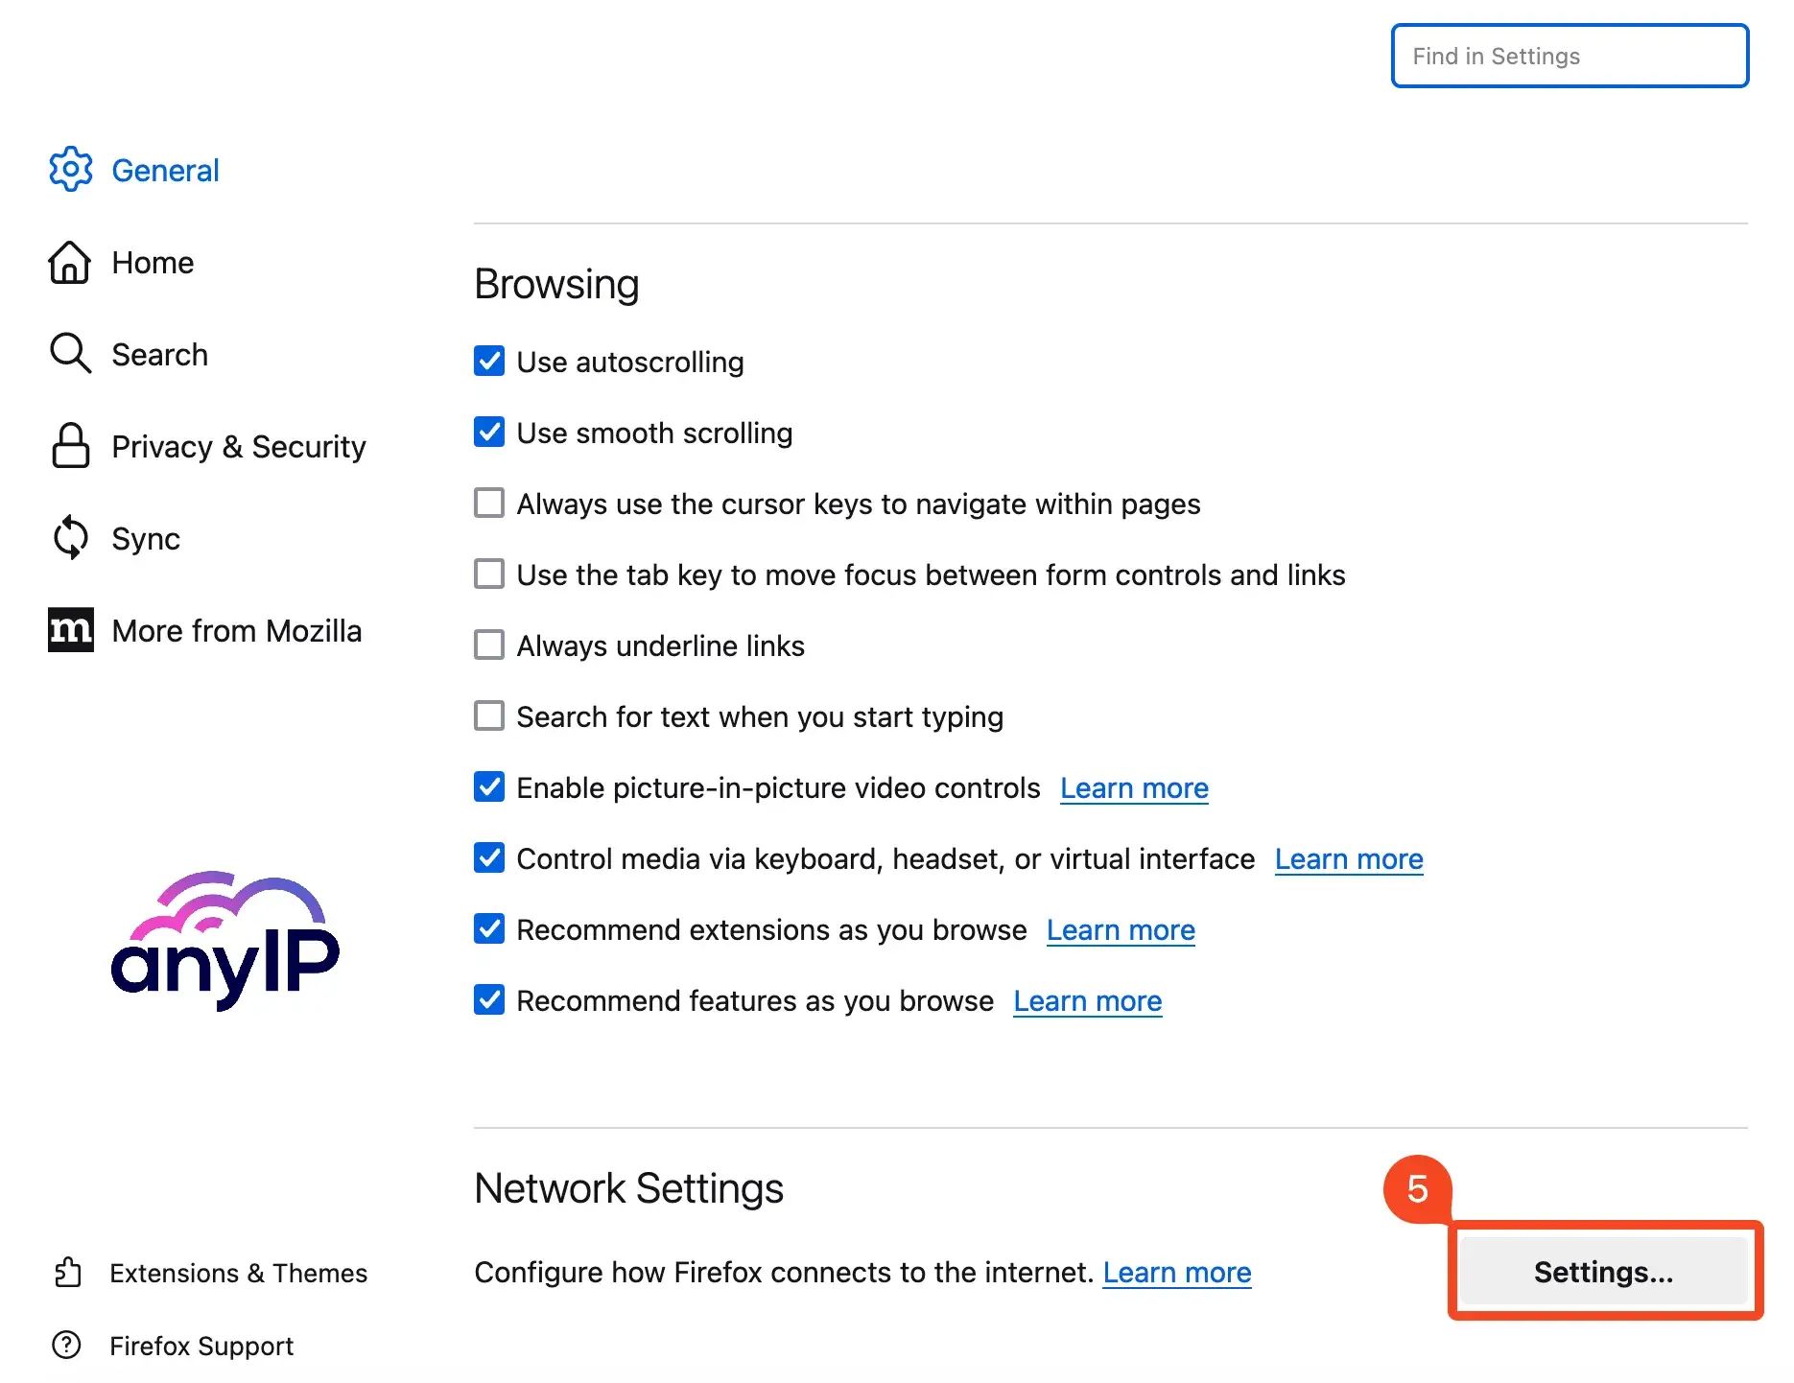Click the Sync circular arrows icon
Viewport: 1794px width, 1383px height.
tap(69, 538)
